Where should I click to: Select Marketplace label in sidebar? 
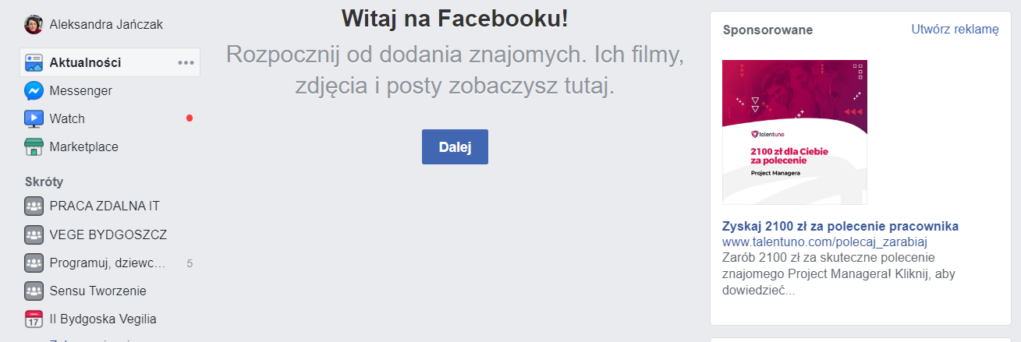[x=83, y=147]
